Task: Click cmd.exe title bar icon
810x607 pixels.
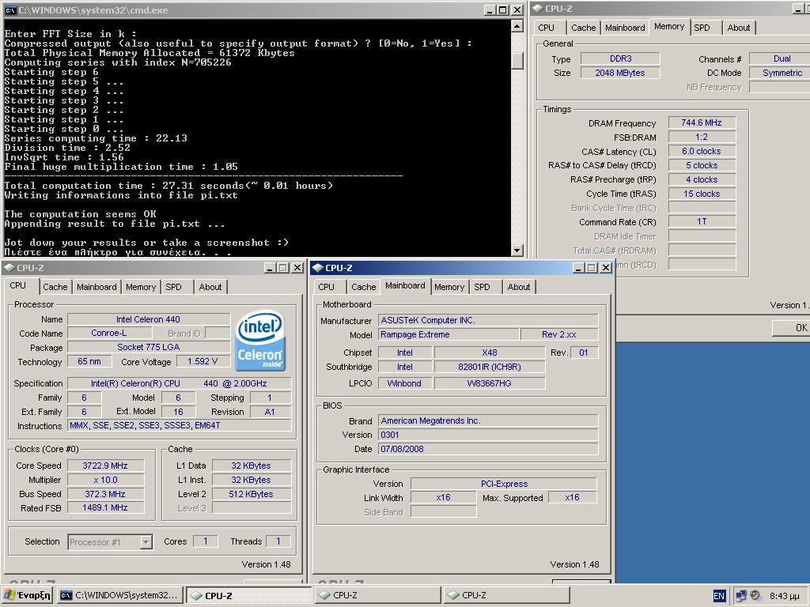Action: [9, 9]
